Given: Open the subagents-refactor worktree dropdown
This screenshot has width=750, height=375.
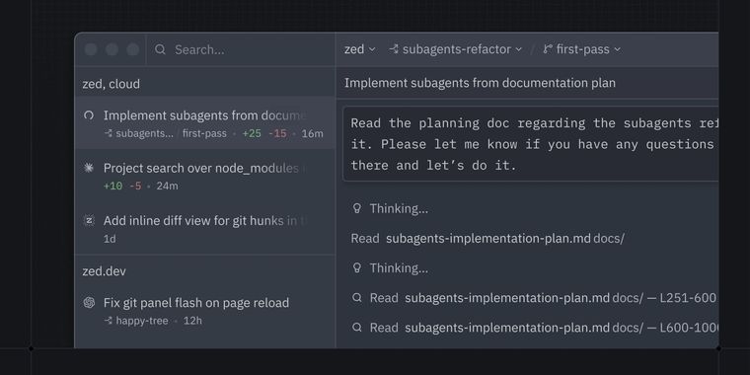Looking at the screenshot, I should coord(455,49).
